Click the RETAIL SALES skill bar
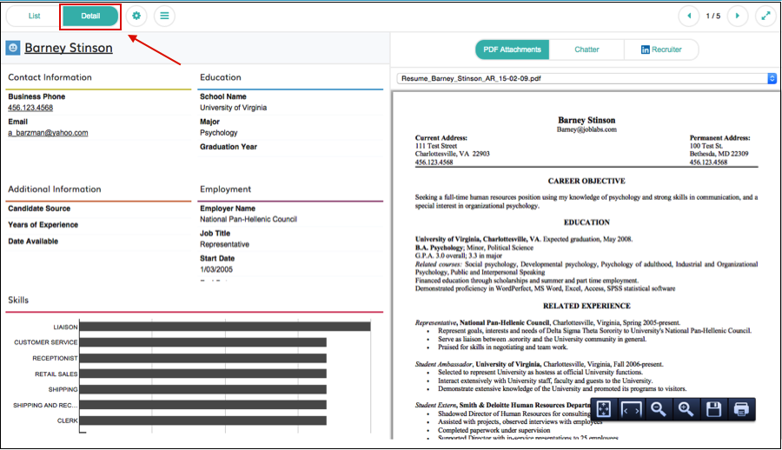 pyautogui.click(x=203, y=374)
